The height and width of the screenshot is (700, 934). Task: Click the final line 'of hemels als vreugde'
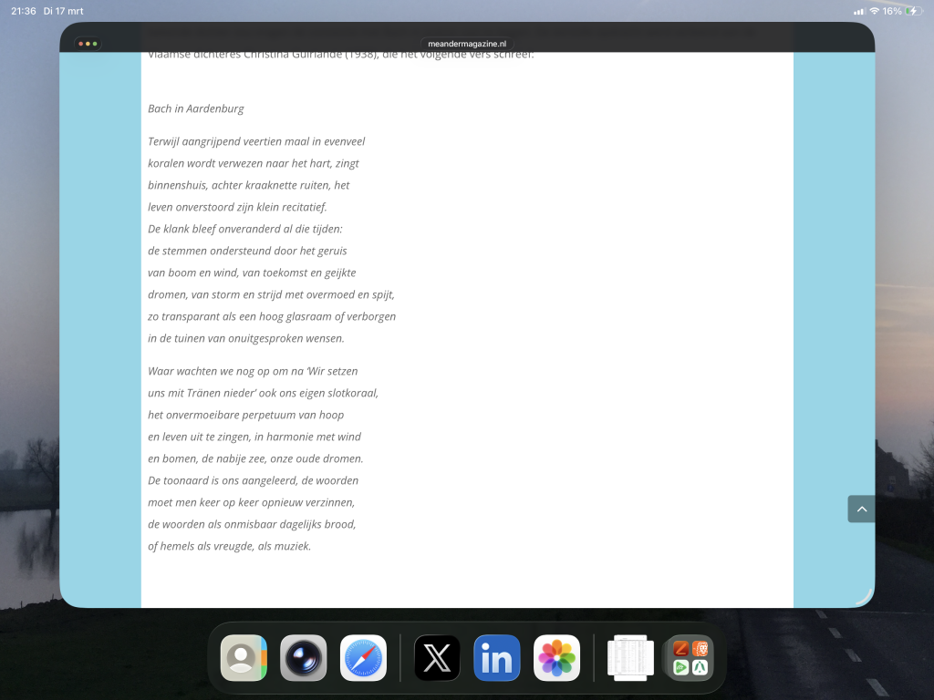click(230, 546)
